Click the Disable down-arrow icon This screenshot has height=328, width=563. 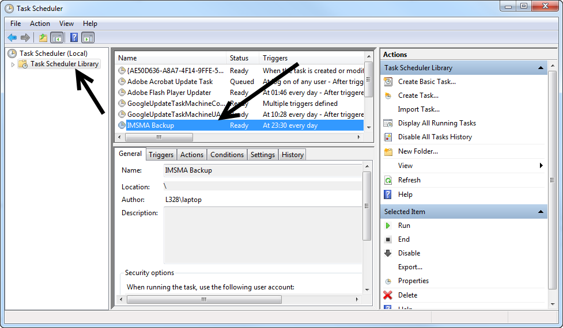(388, 253)
